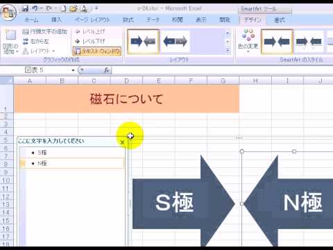Open the Customize Quick Access Toolbar arrow

(96, 8)
